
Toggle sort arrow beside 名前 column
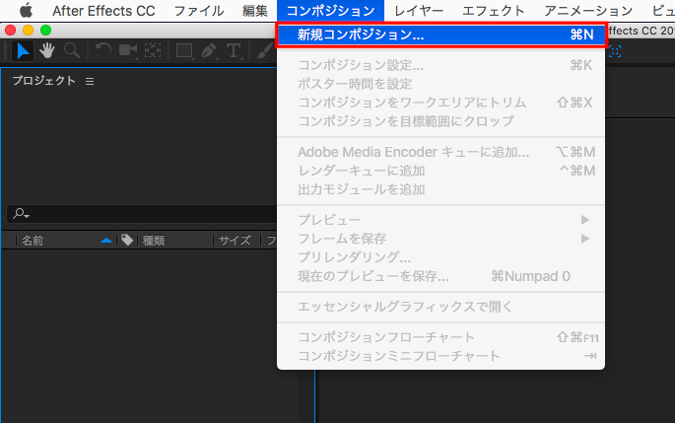(x=106, y=241)
